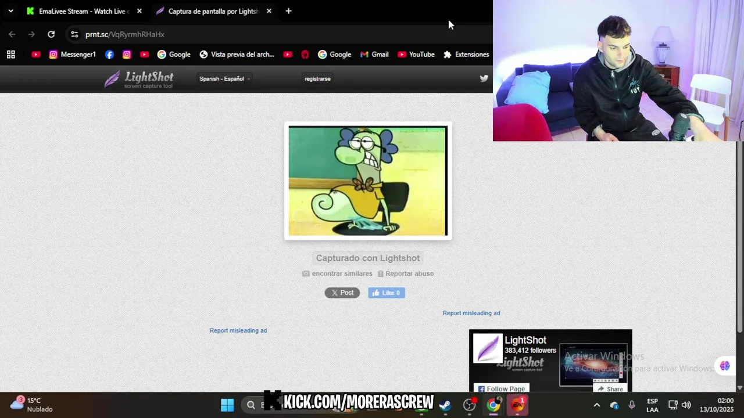
Task: Open the Twitter bird icon in header
Action: coord(484,78)
